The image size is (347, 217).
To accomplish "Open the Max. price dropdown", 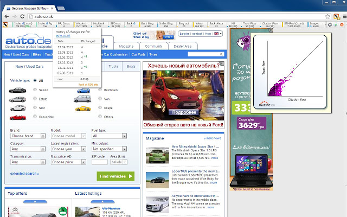I will (68, 162).
